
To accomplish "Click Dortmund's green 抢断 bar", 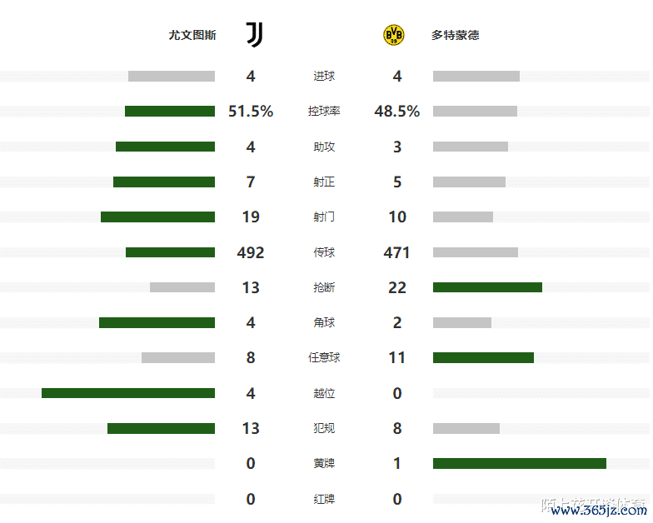I will pos(487,287).
